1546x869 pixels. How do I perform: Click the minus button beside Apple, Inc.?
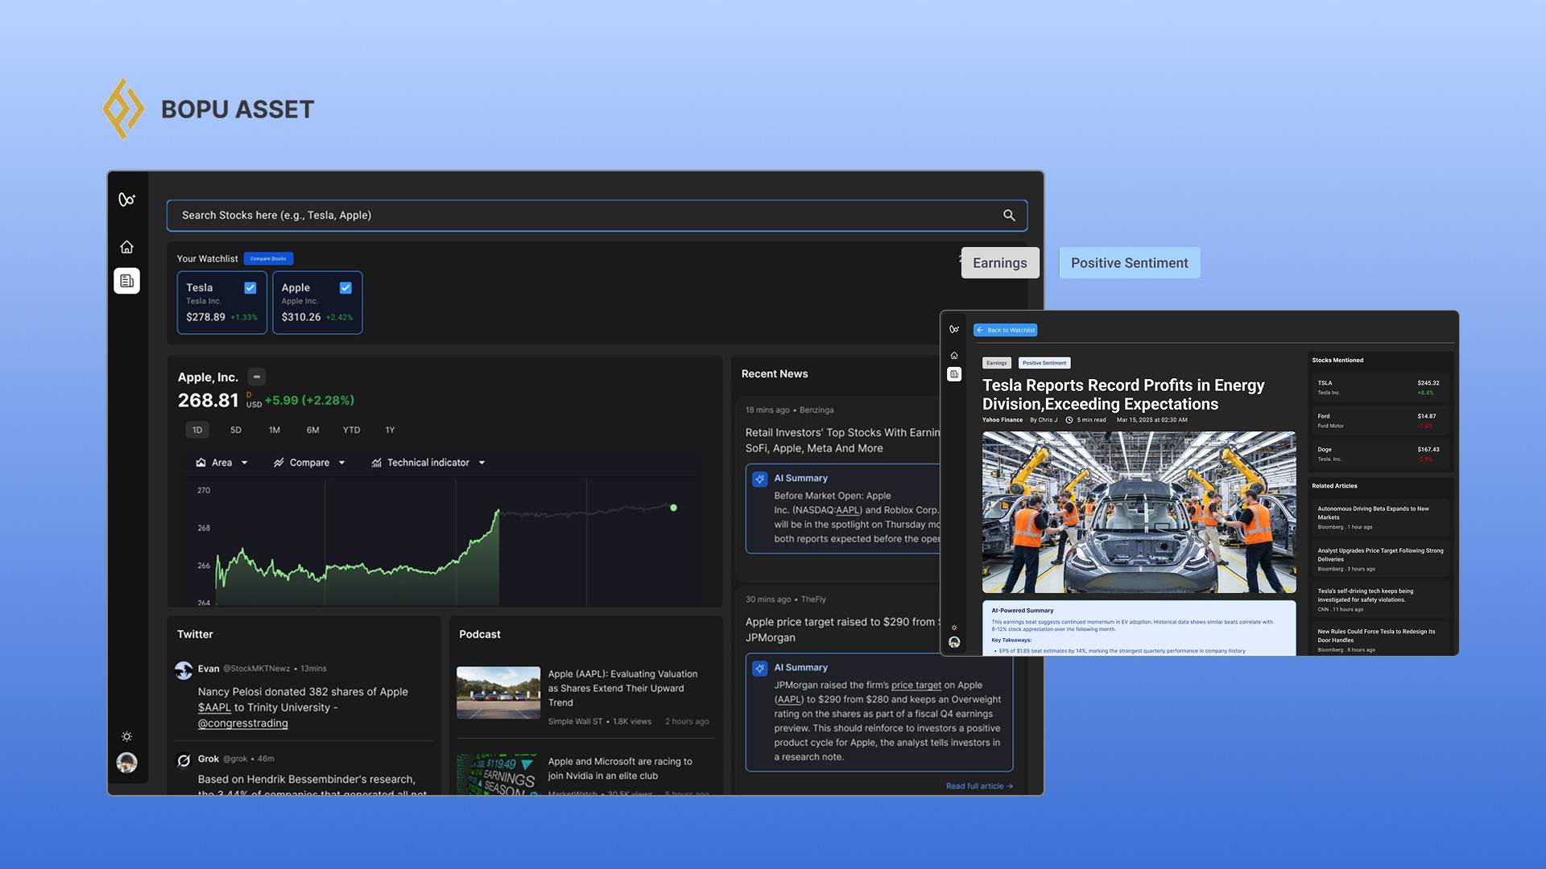click(257, 377)
